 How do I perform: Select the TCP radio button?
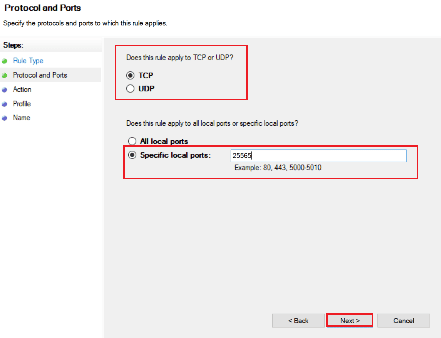point(130,75)
